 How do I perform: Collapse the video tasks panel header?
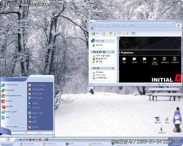pos(113,41)
